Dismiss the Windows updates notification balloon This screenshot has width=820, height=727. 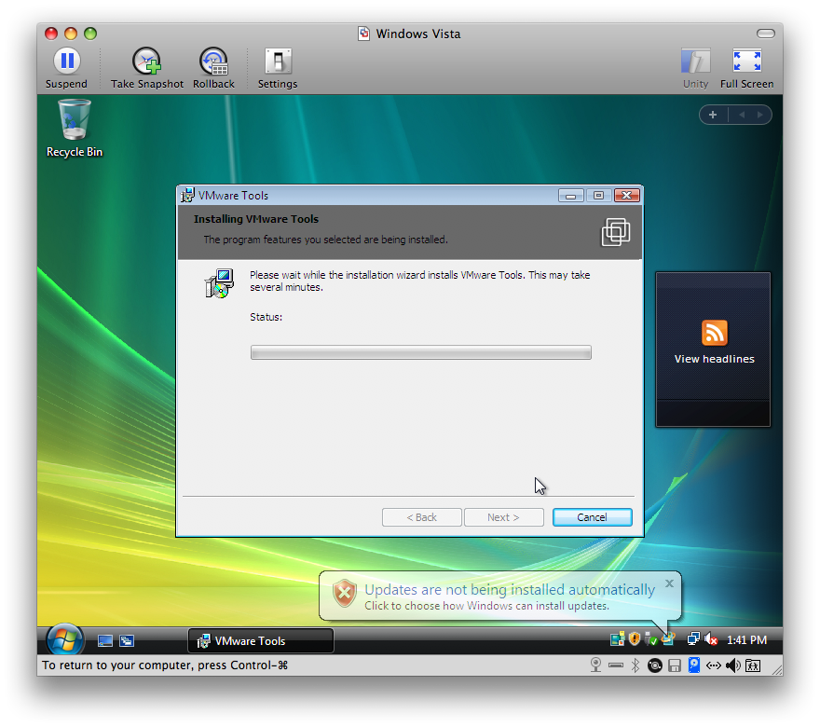click(x=669, y=584)
